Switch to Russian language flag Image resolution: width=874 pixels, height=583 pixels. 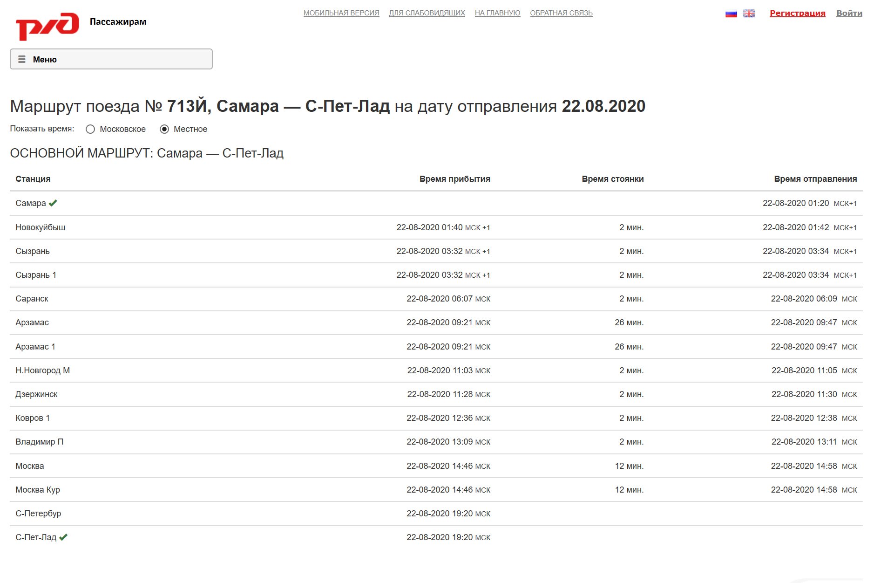pyautogui.click(x=731, y=14)
